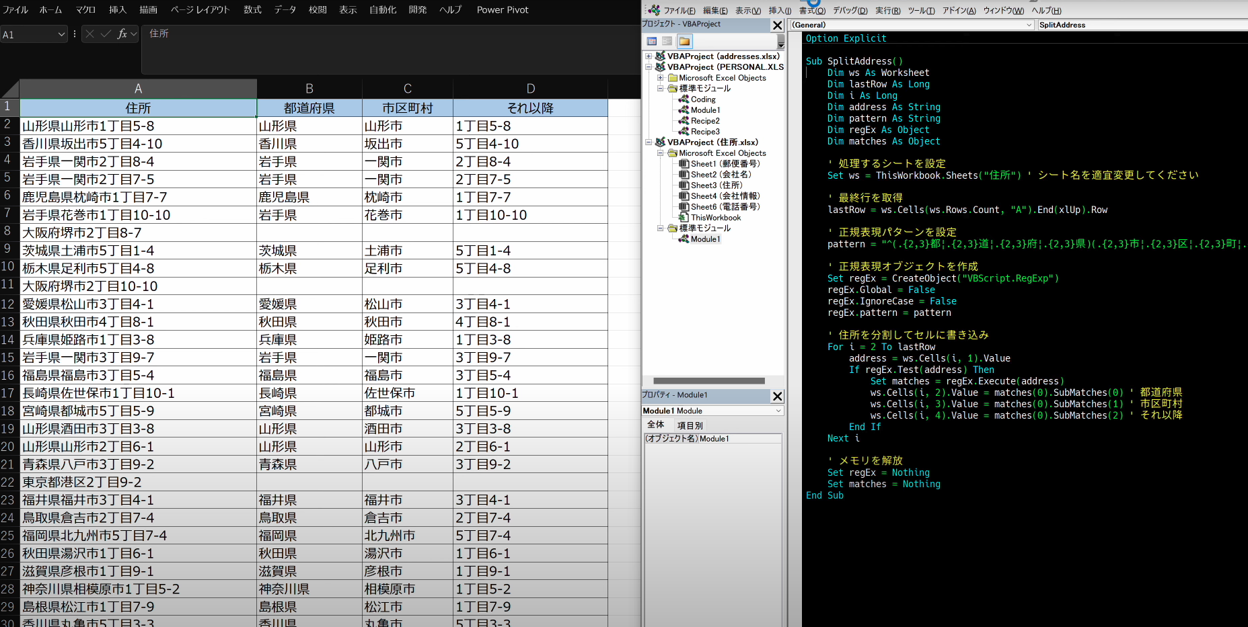Click the formula bar options dots
This screenshot has height=627, width=1248.
[x=74, y=34]
